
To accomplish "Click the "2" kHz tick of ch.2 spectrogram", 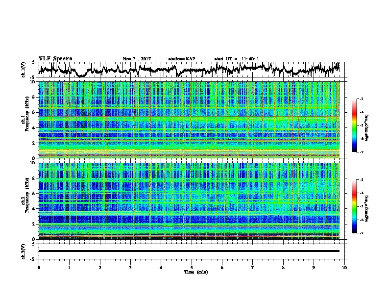I will click(x=34, y=224).
